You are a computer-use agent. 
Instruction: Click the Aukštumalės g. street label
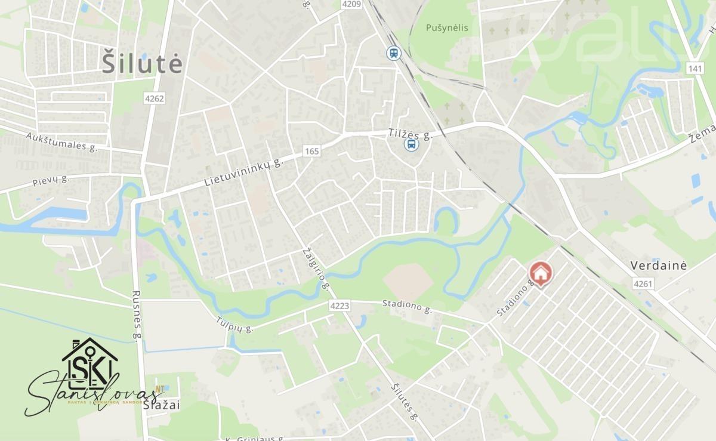point(61,140)
